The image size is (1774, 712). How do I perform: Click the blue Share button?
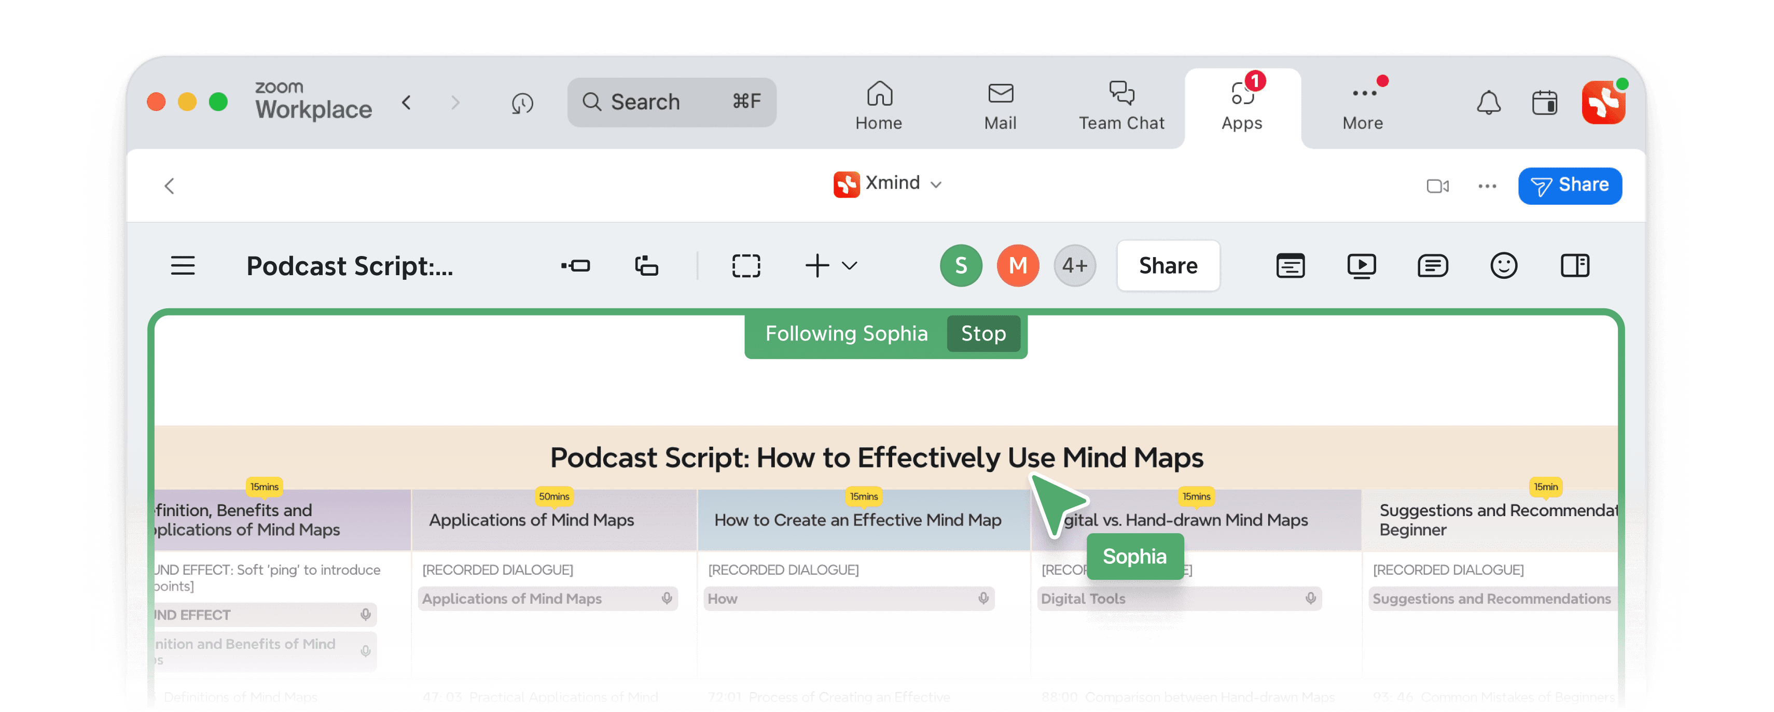click(x=1570, y=185)
